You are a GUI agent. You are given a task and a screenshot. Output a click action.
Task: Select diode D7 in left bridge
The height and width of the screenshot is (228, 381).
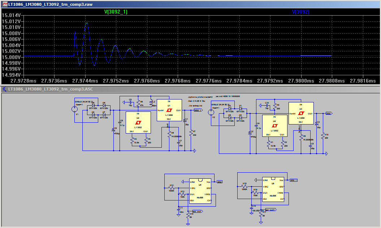coord(104,115)
